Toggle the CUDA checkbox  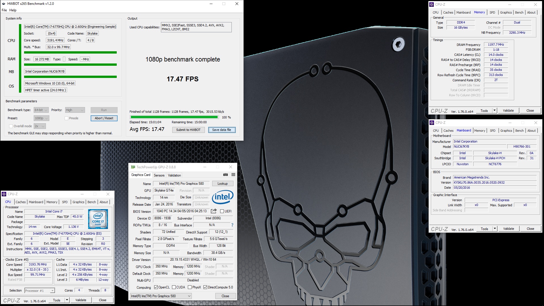pyautogui.click(x=174, y=287)
